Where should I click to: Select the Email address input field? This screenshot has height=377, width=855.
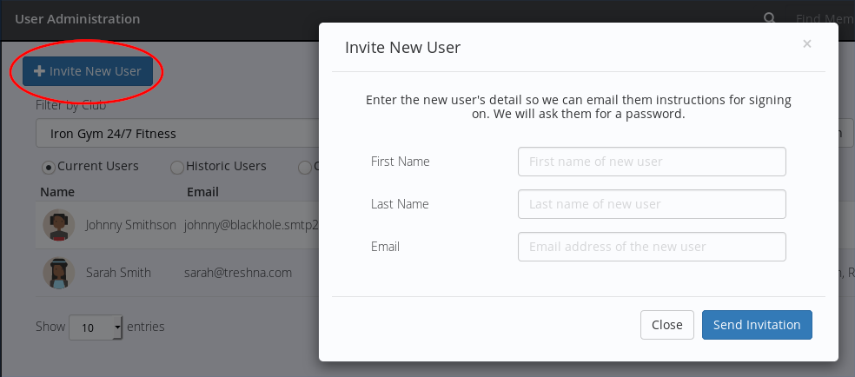(x=652, y=247)
